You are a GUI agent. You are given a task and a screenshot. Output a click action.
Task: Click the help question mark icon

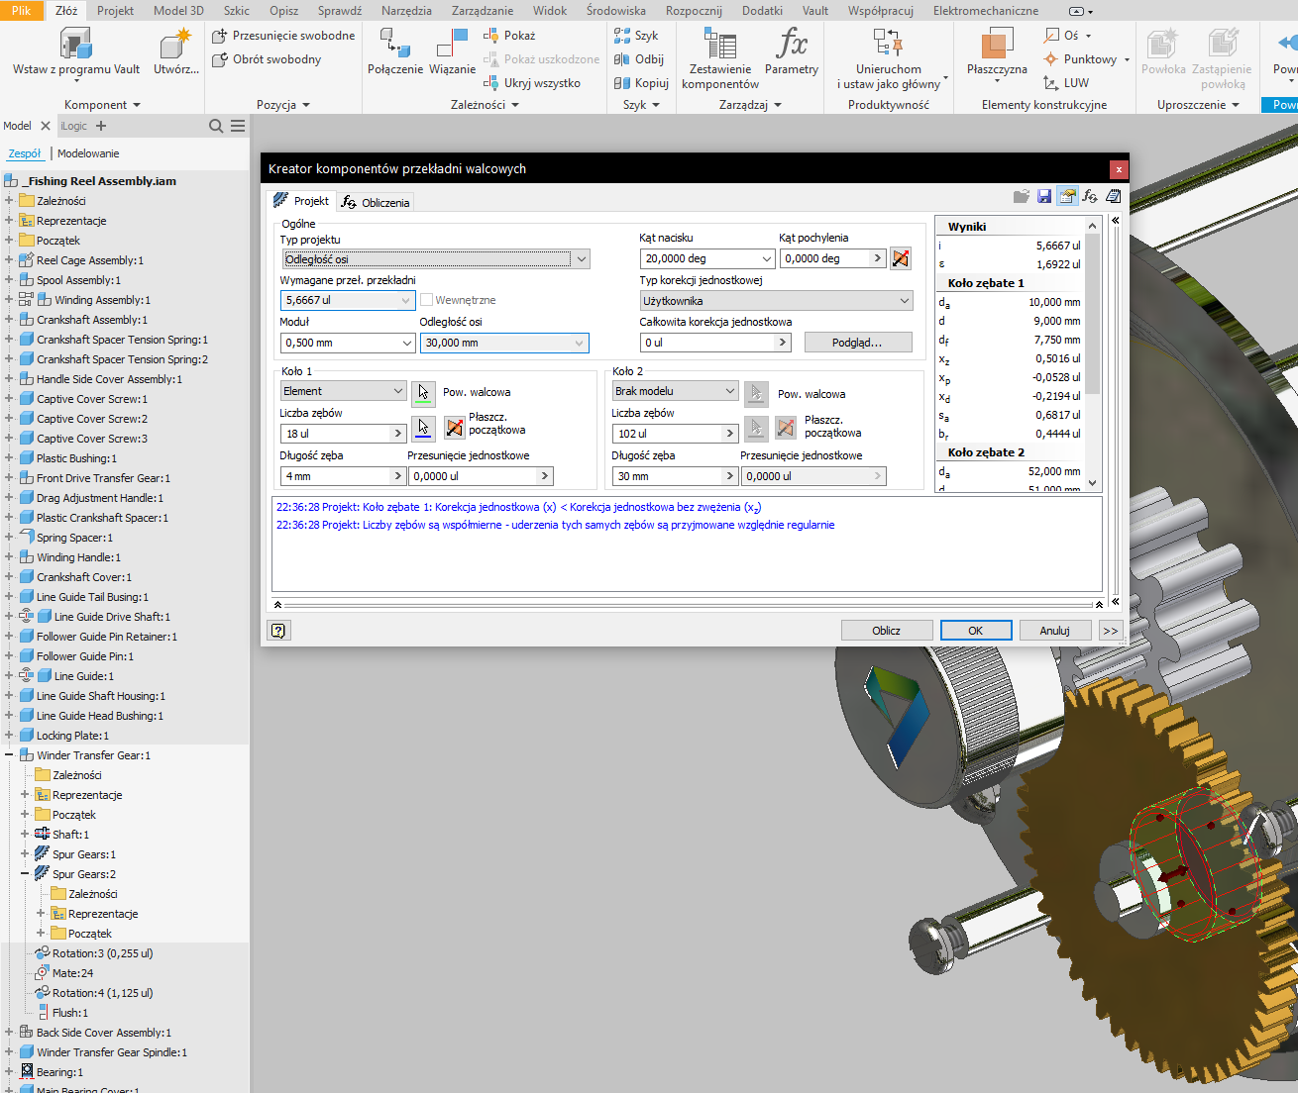tap(278, 631)
